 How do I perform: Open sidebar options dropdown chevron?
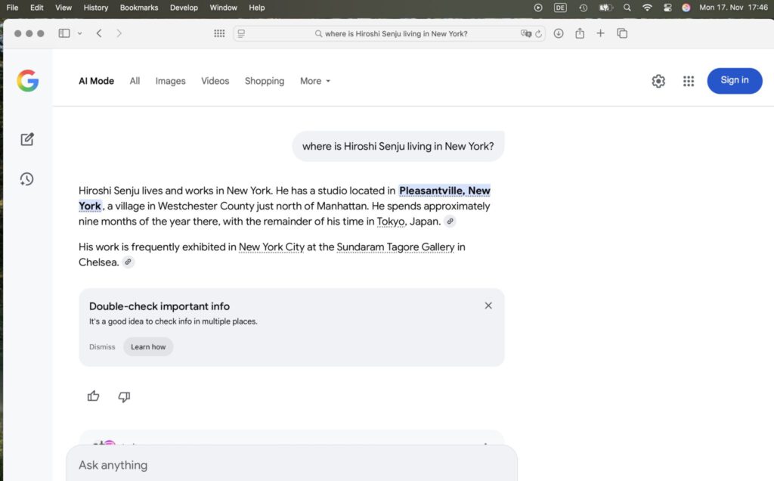point(79,33)
